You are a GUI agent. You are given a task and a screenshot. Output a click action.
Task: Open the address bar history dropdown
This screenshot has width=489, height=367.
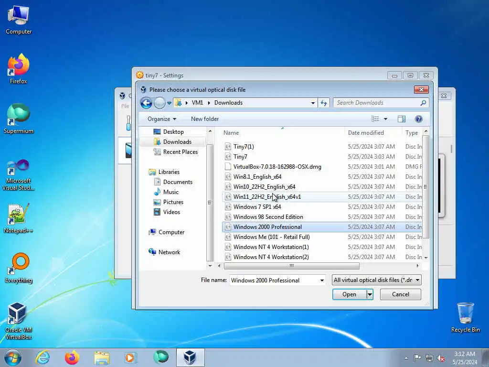point(313,103)
